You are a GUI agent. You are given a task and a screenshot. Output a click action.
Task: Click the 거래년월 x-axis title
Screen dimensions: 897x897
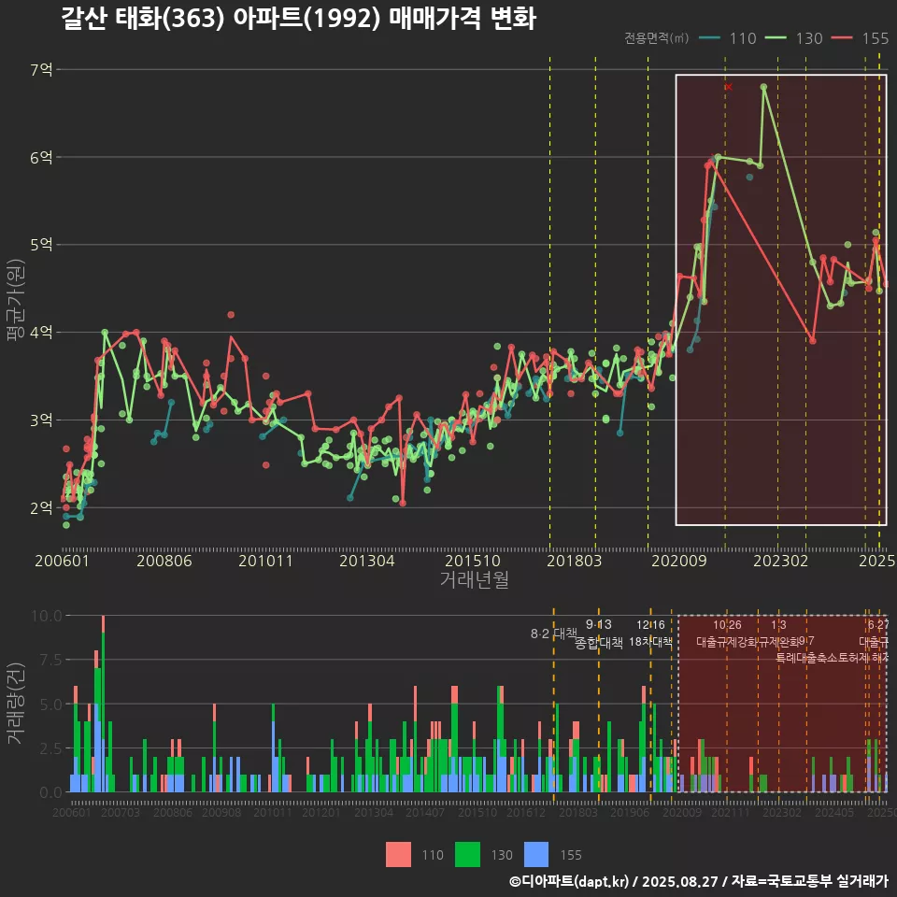coord(474,579)
